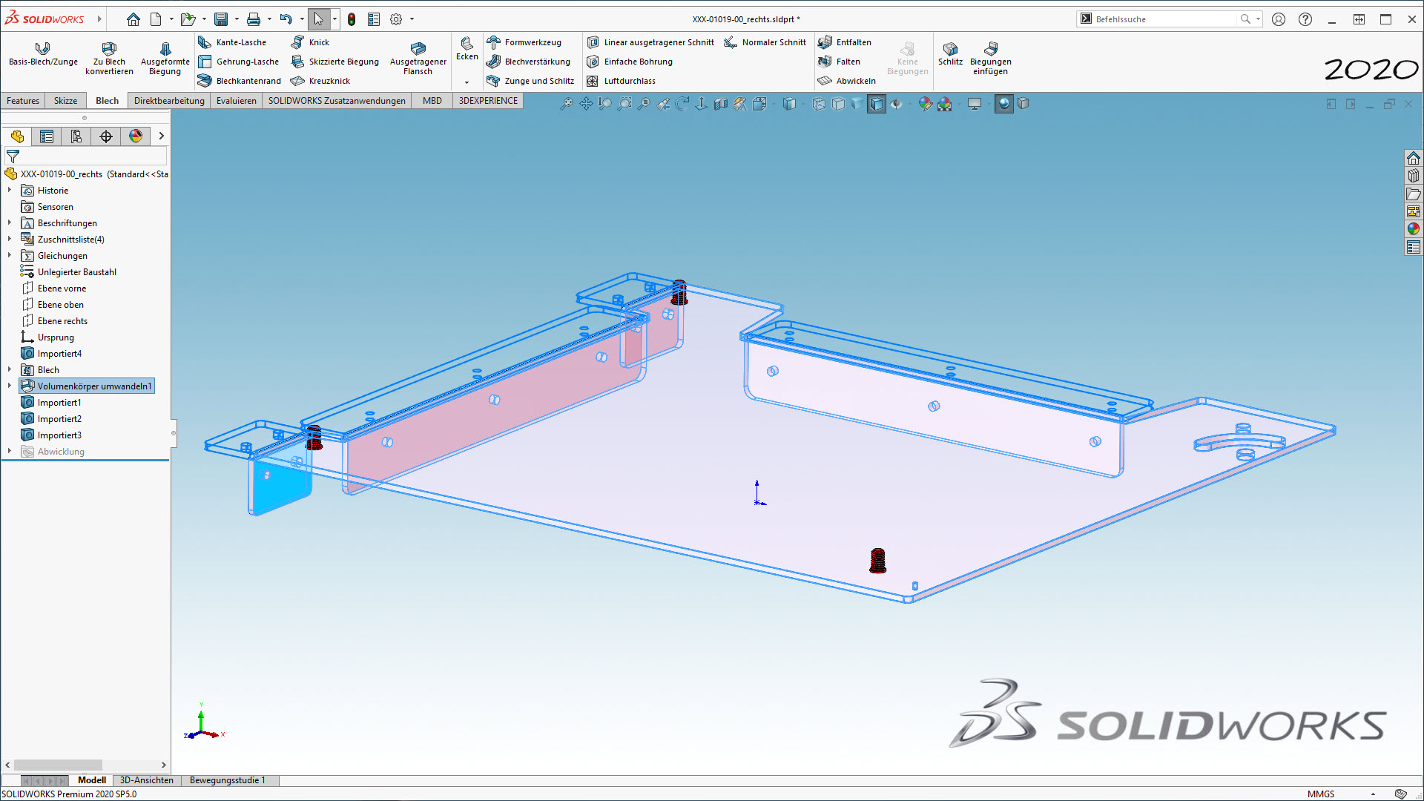The image size is (1424, 801).
Task: Open the Ecken dropdown
Action: (467, 82)
